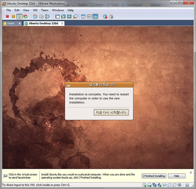196x189 pixels.
Task: Dismiss the yellow install hint bar
Action: pos(191,172)
